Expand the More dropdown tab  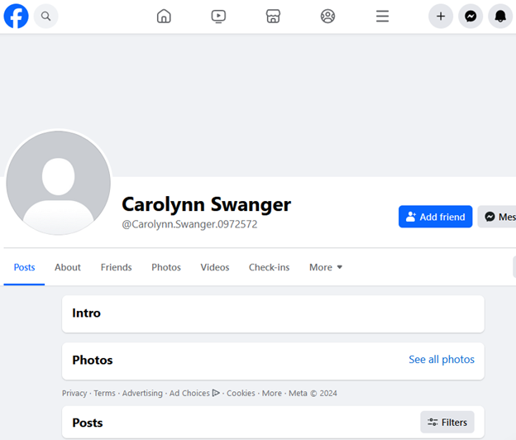pos(326,267)
